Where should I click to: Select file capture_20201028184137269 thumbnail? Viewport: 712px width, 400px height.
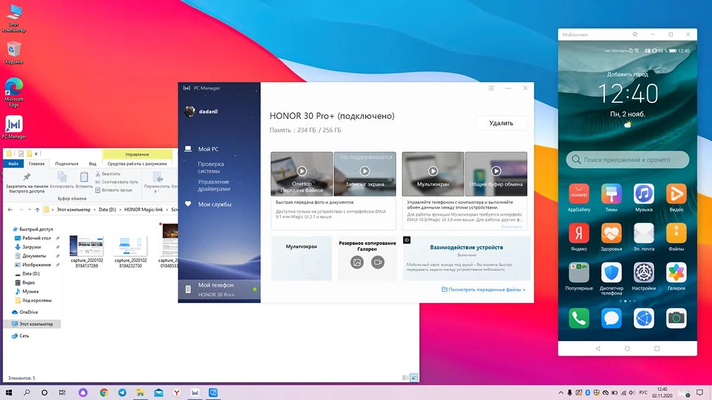click(87, 246)
